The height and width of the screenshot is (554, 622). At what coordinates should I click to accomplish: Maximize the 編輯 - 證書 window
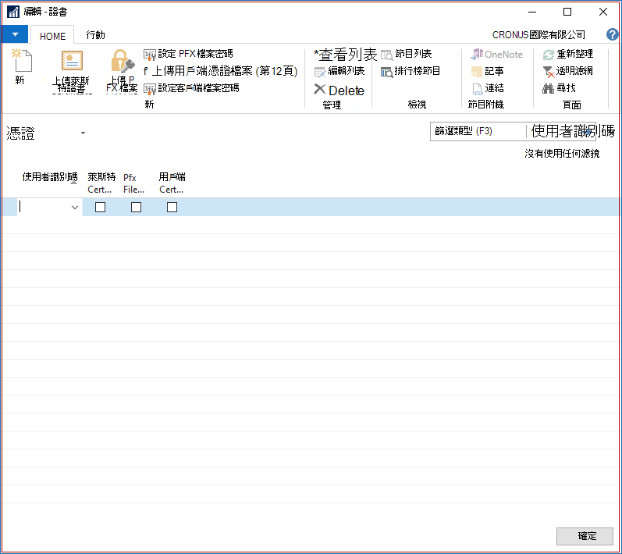[567, 12]
